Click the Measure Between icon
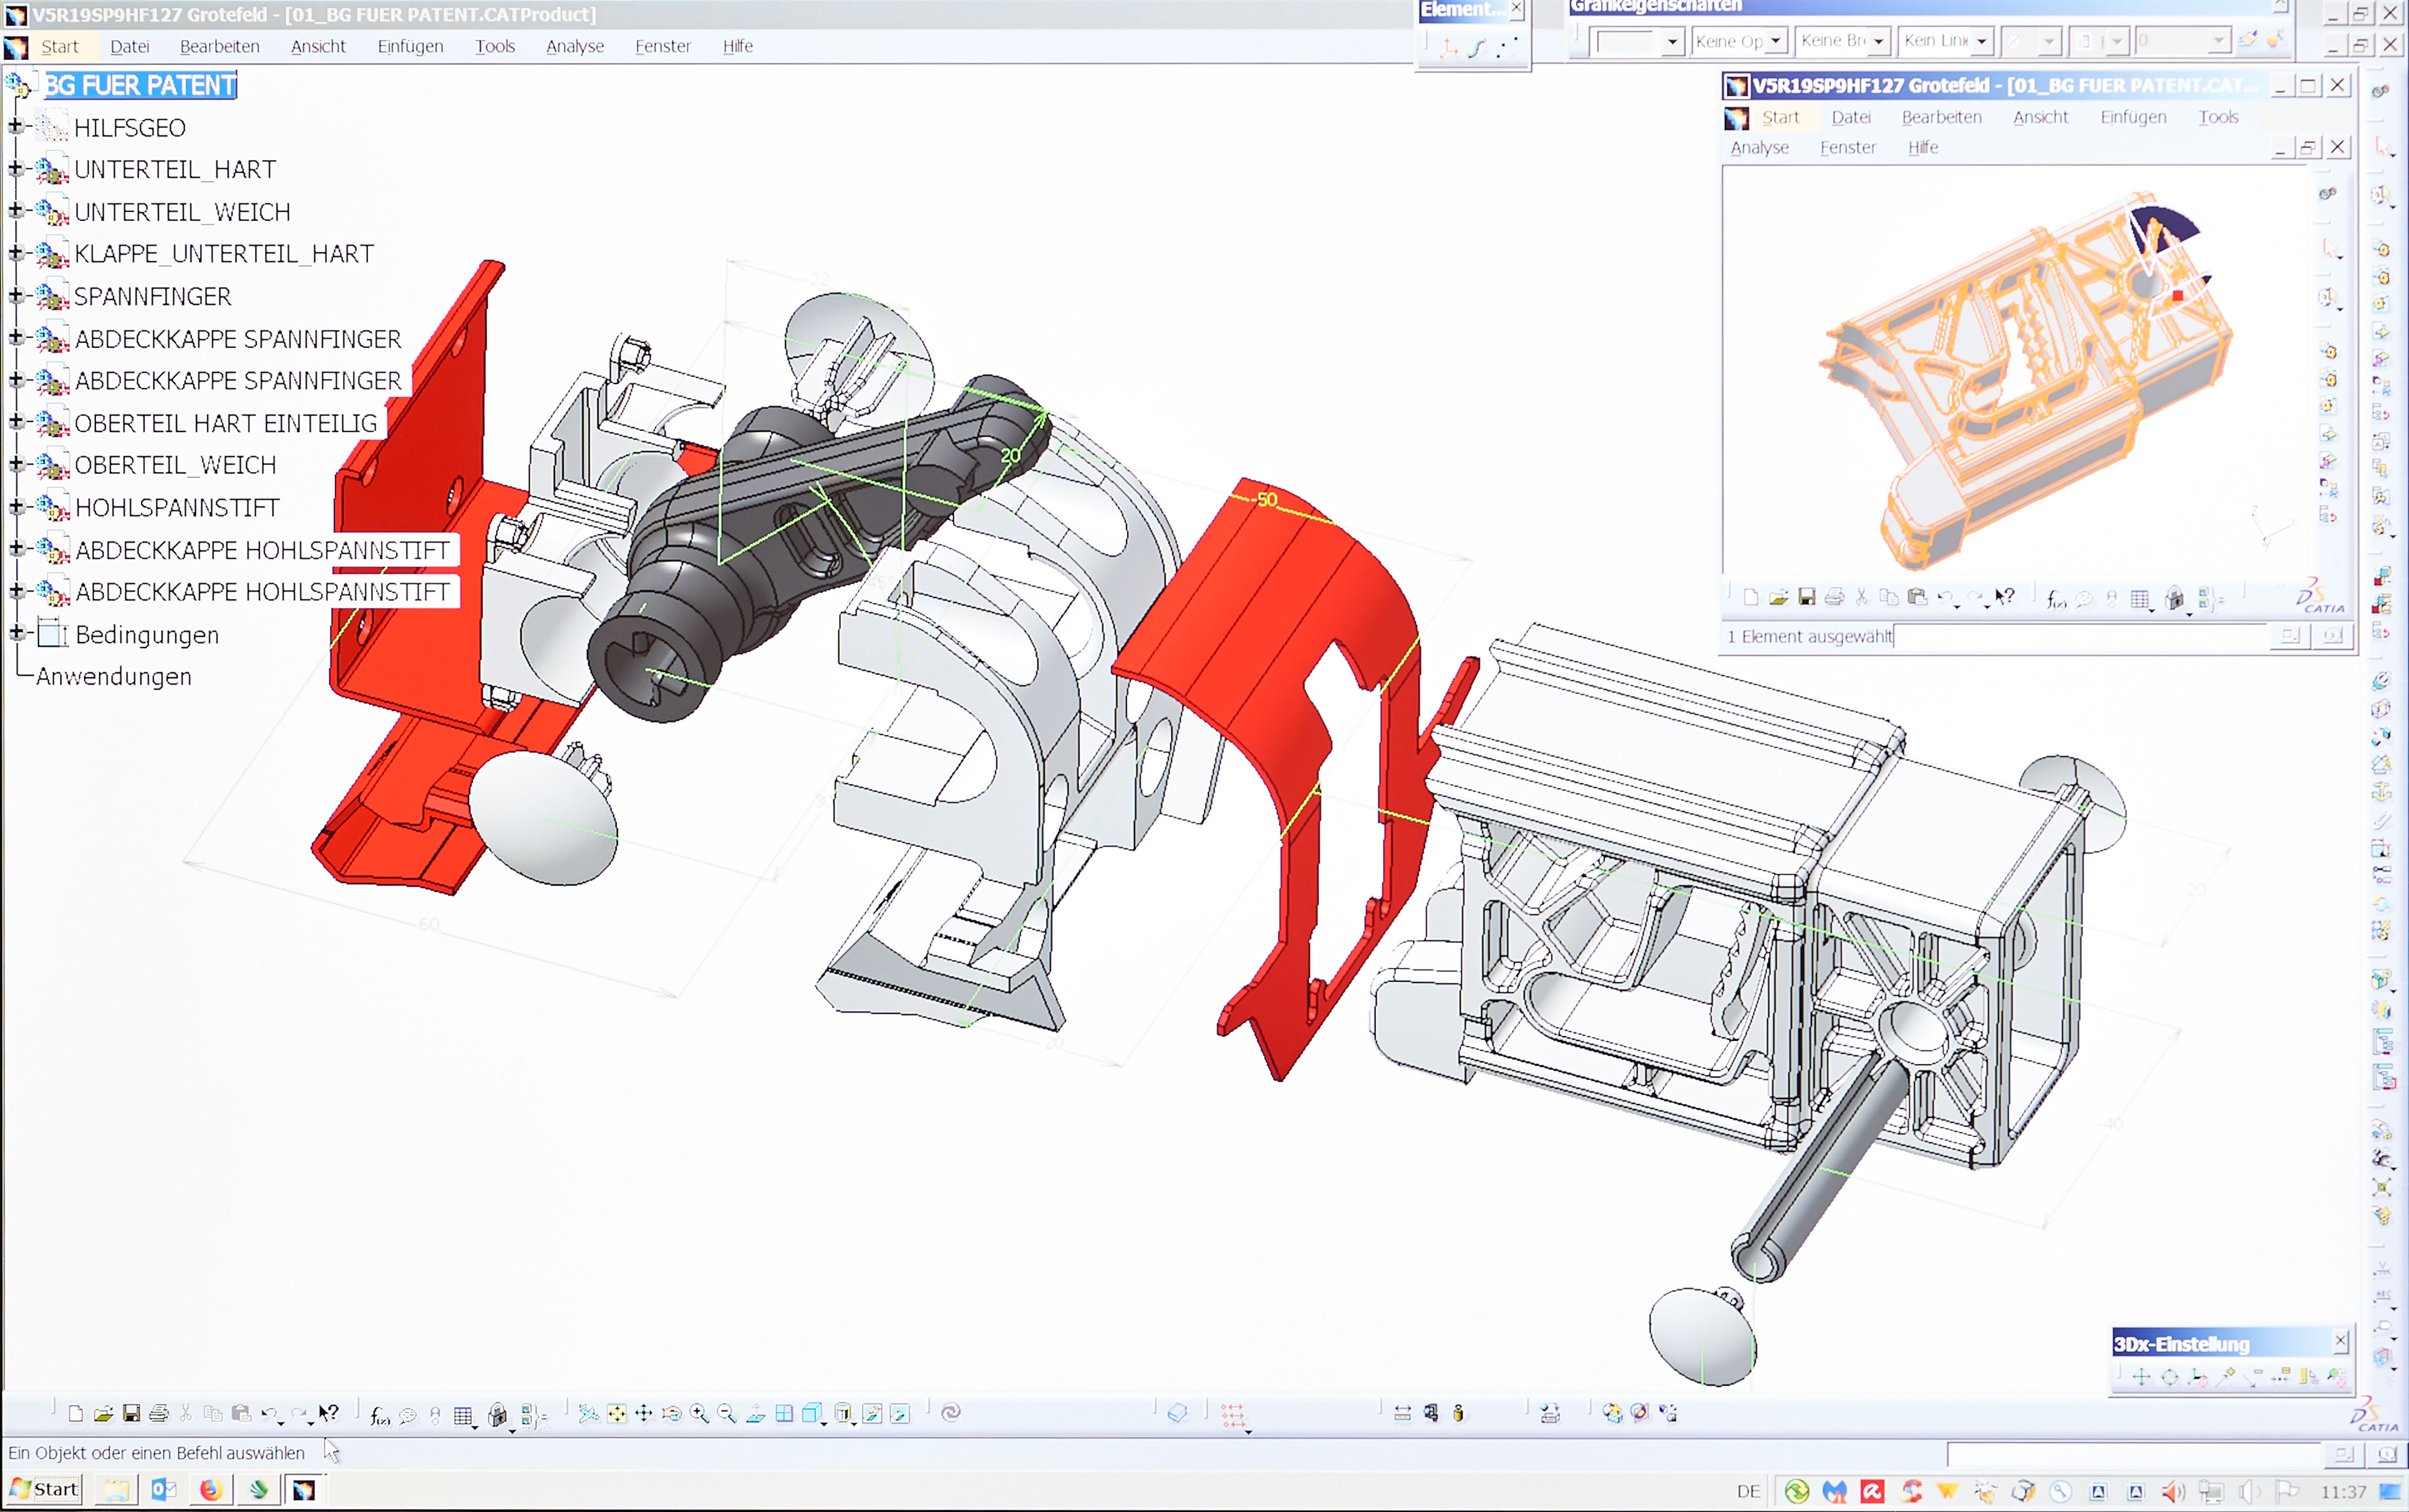 pos(1402,1413)
